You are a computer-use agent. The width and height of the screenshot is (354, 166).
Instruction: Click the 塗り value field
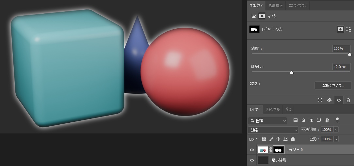(x=327, y=139)
